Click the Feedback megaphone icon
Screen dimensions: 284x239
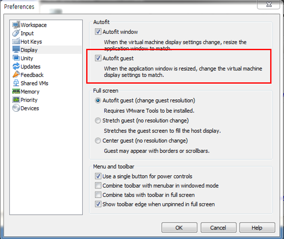pyautogui.click(x=16, y=75)
